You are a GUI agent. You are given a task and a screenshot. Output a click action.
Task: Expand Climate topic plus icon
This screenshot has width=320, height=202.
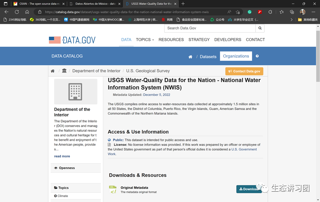[55, 196]
